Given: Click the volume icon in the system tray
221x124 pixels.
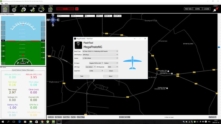Looking at the screenshot, I should tap(197, 122).
